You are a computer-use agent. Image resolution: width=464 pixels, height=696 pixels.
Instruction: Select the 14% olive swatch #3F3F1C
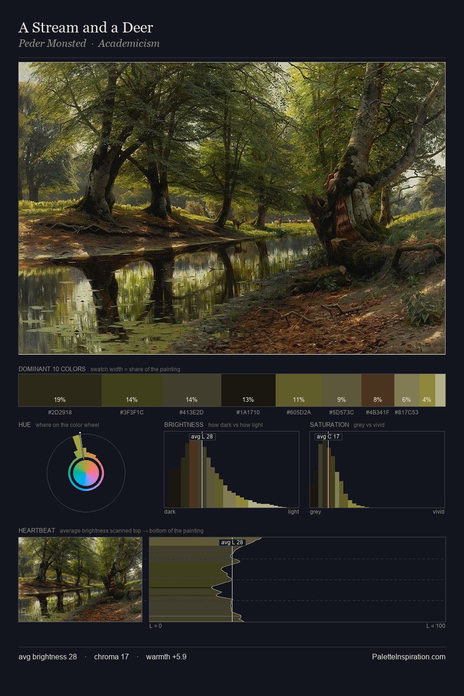click(x=132, y=390)
